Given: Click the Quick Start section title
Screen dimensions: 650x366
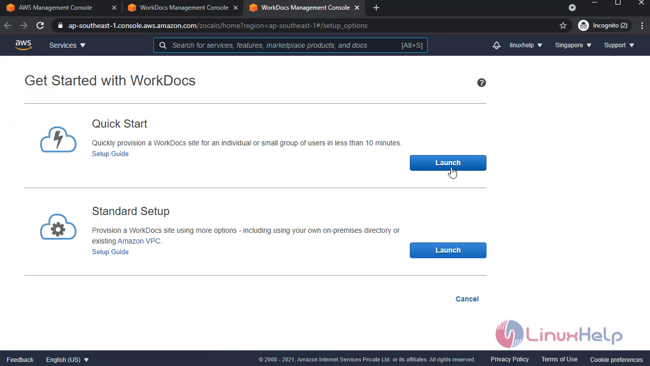Looking at the screenshot, I should 119,124.
